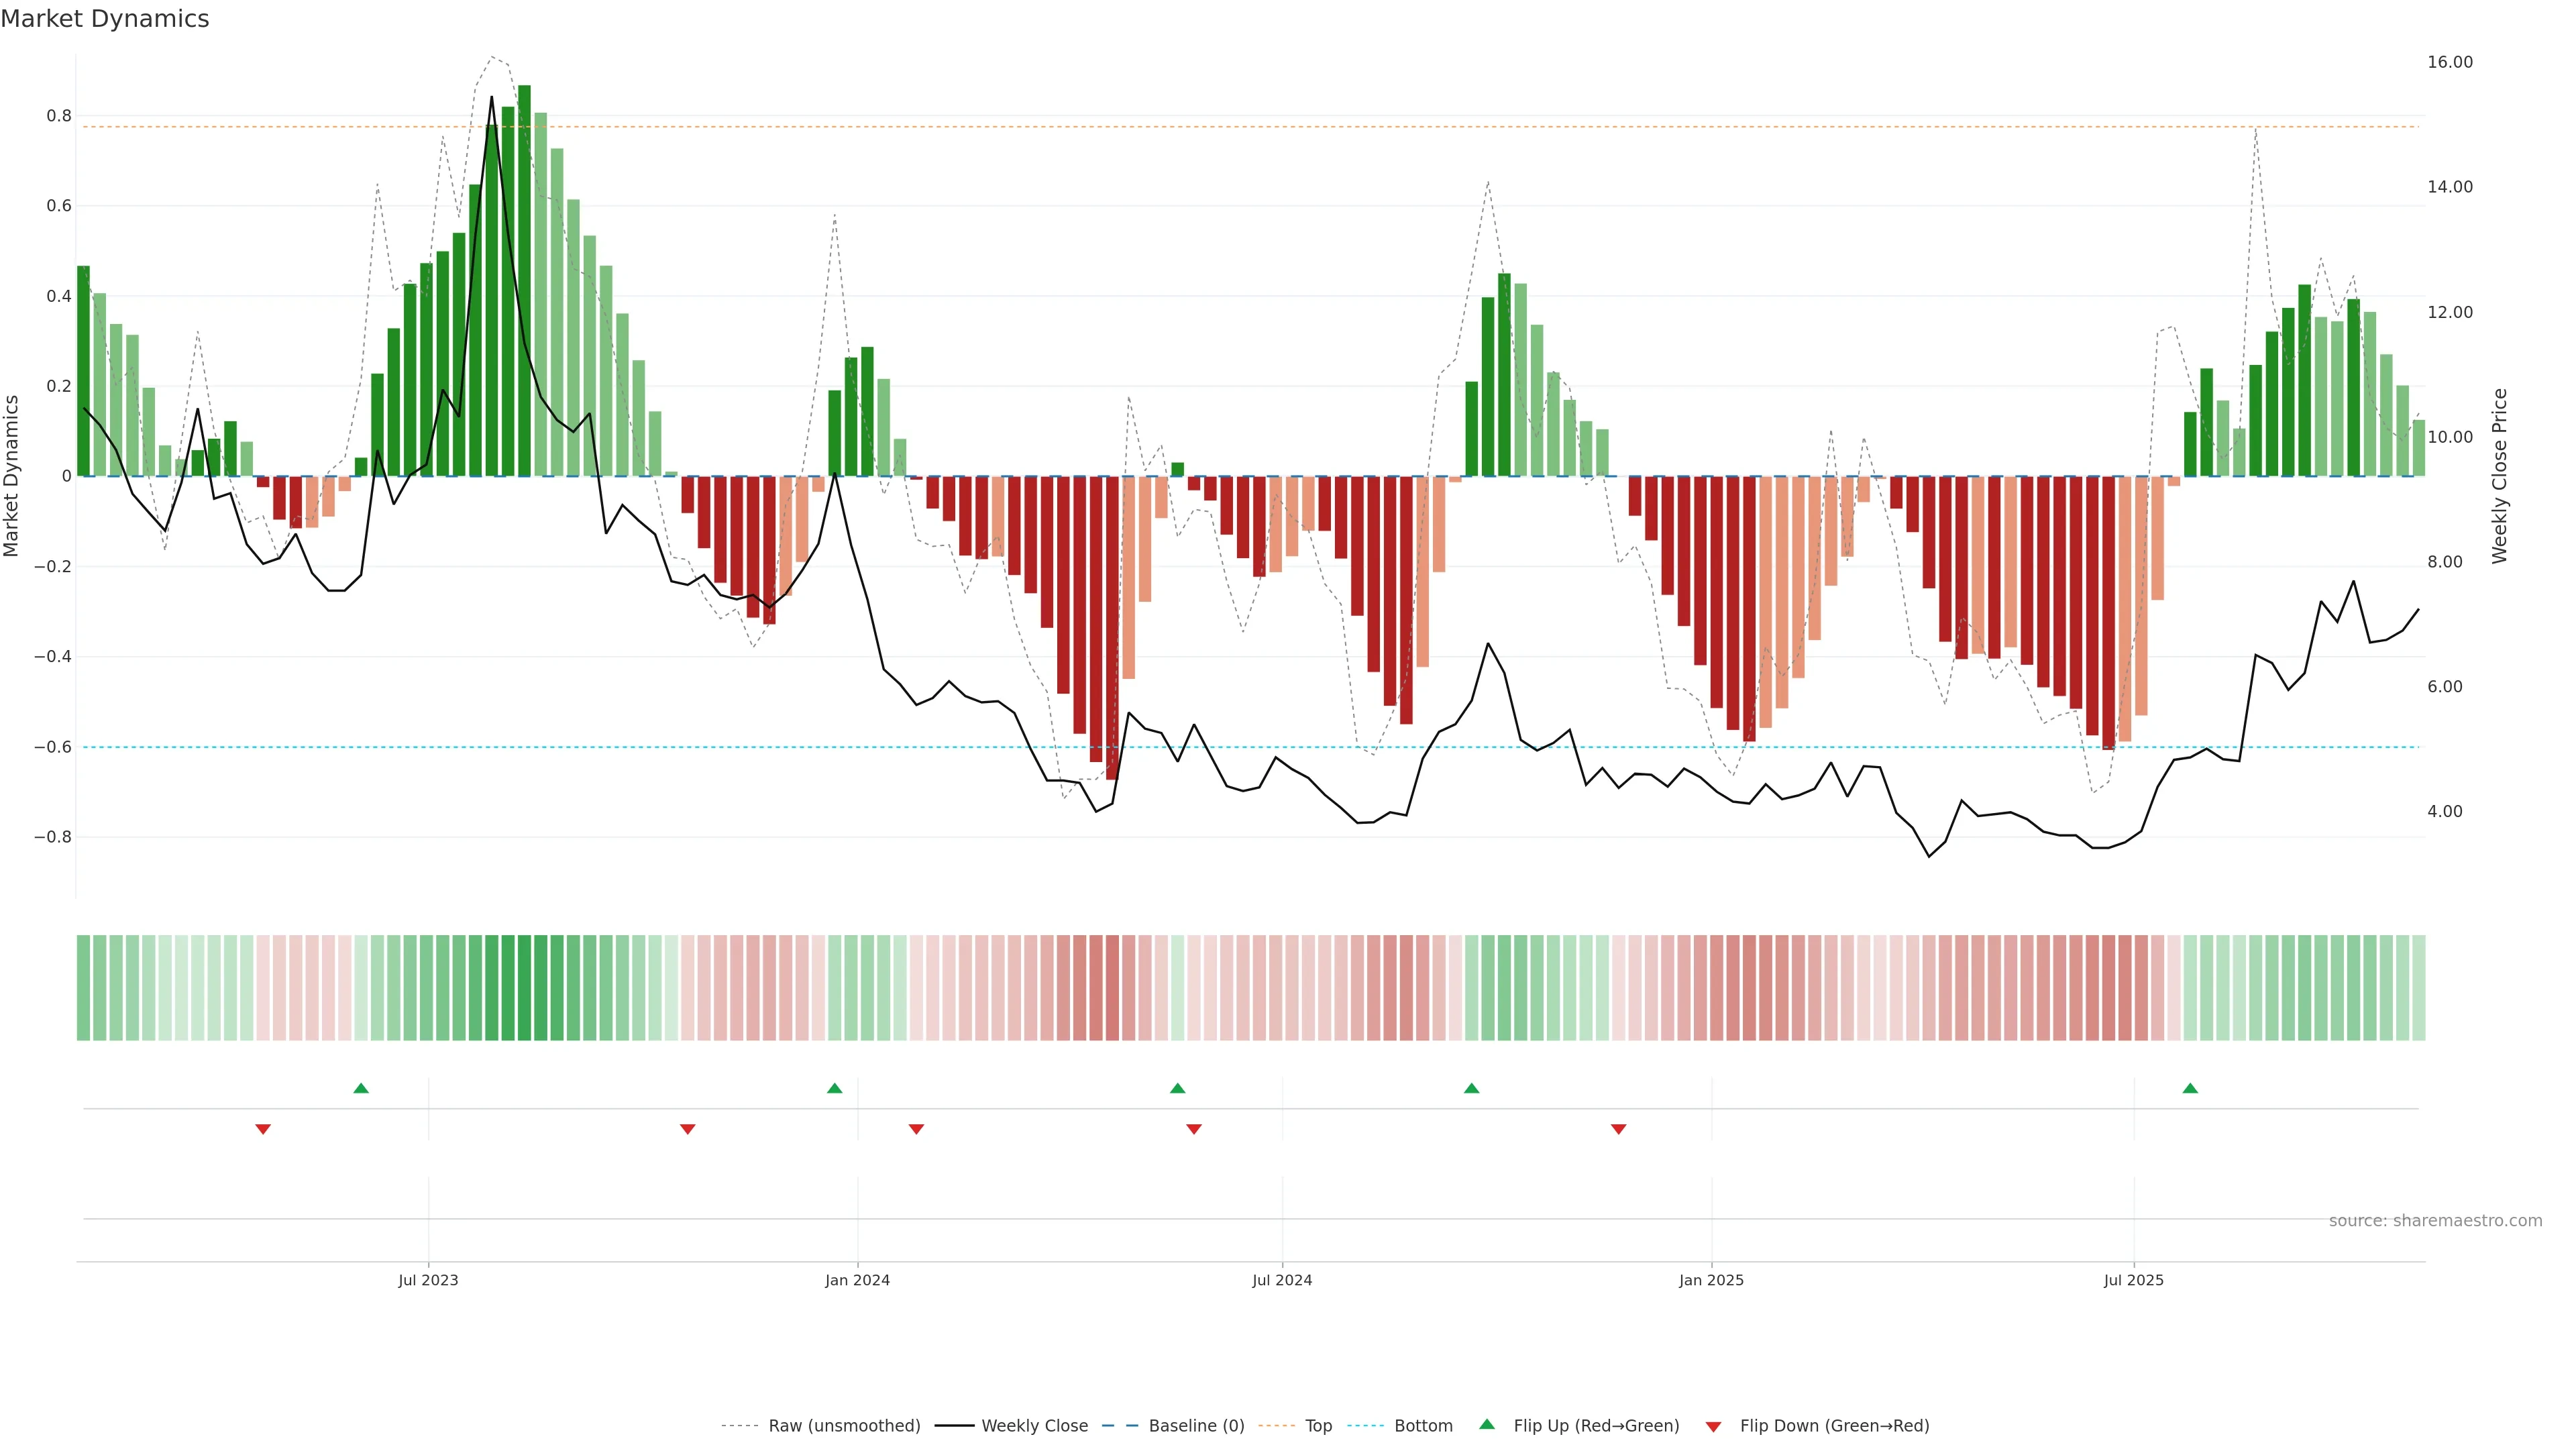
Task: Click the last green flip-up triangle after Jul 2025
Action: pyautogui.click(x=2190, y=1088)
